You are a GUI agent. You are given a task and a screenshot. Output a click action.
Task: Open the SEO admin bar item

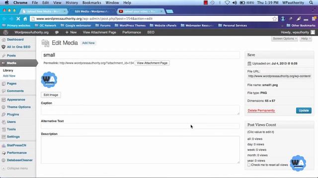pos(151,32)
